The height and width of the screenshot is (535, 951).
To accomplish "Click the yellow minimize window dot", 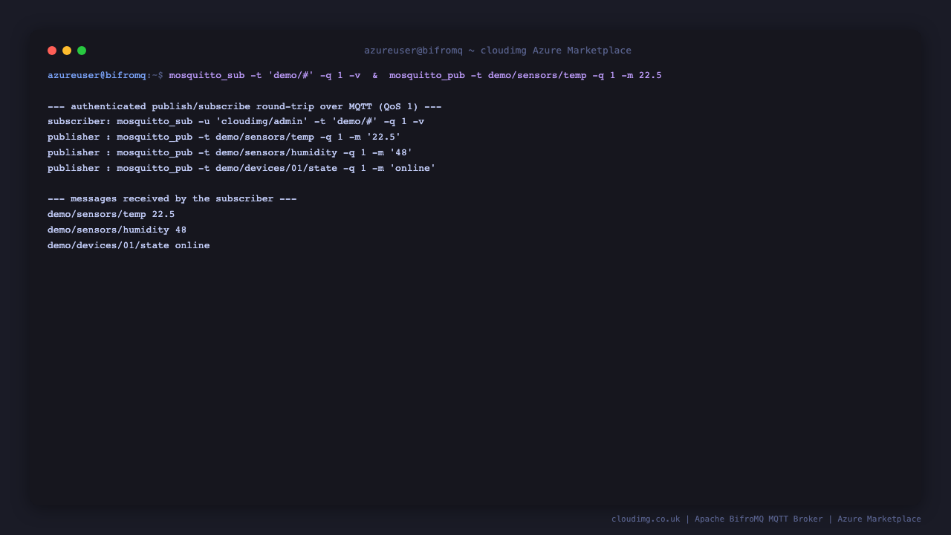I will click(x=67, y=51).
